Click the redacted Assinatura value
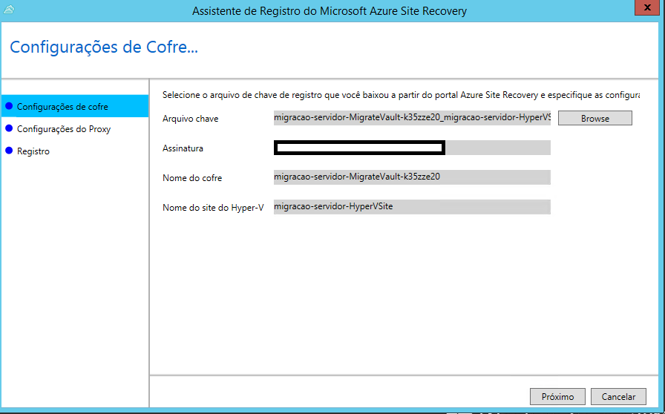Screen dimensions: 665x414 pos(359,148)
